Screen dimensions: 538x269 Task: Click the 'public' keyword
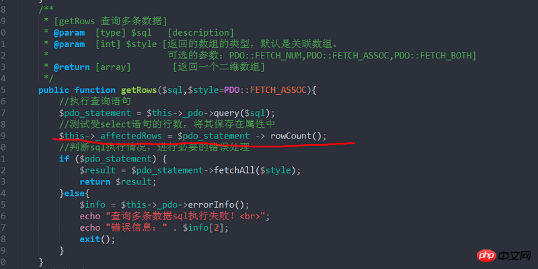click(54, 89)
